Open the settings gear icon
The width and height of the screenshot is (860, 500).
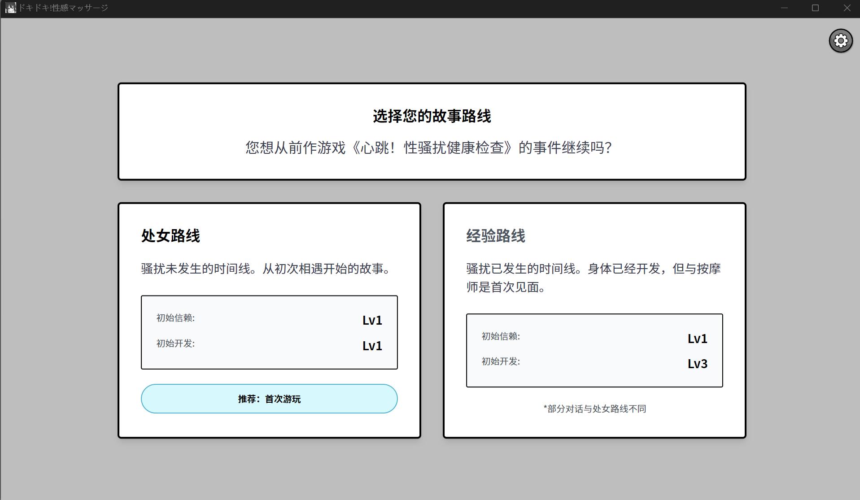840,41
